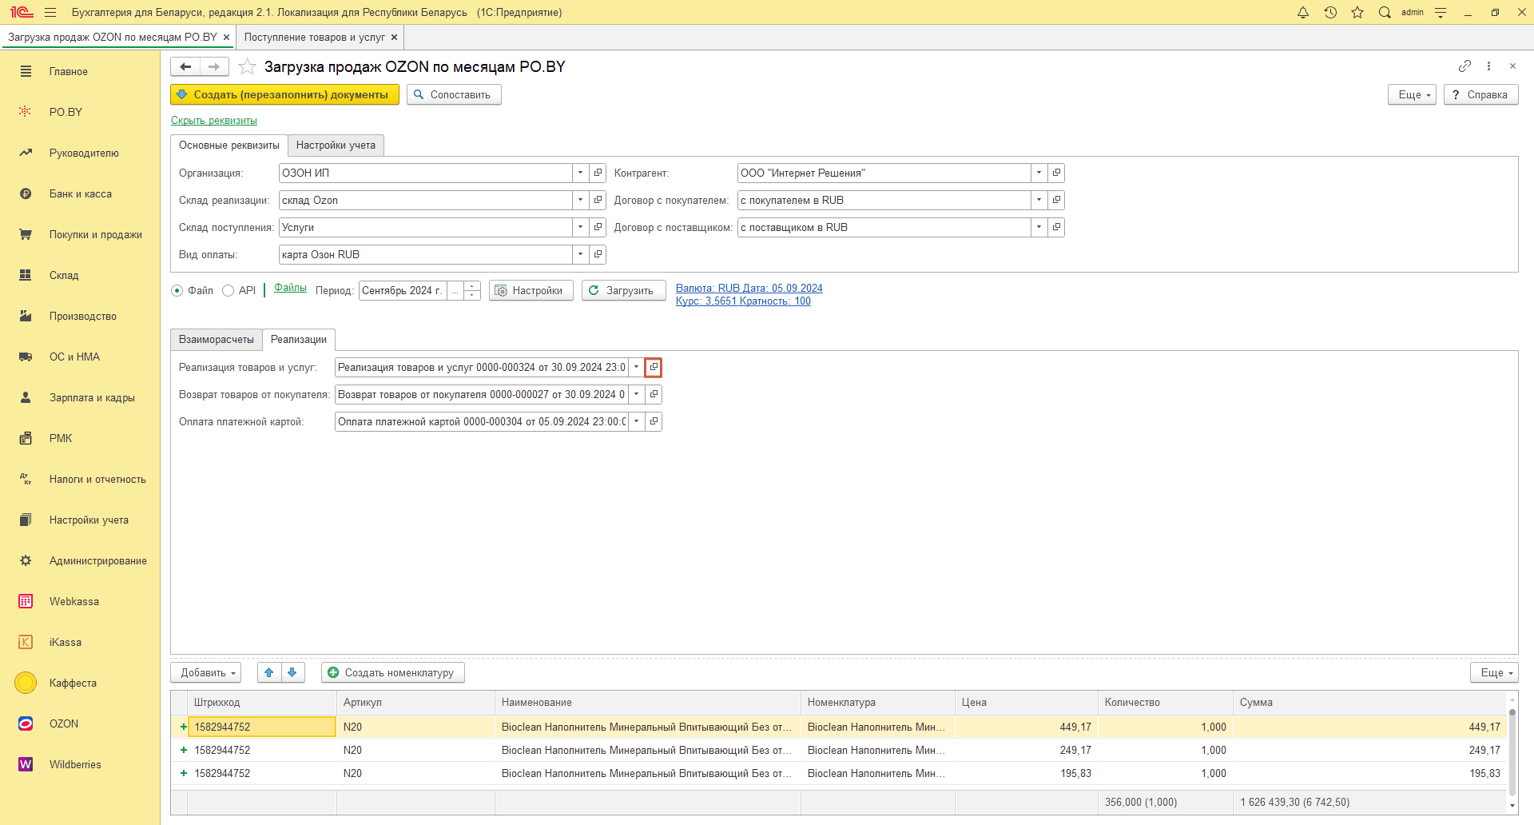1534x825 pixels.
Task: Open Оплата платежной картой document icon
Action: (x=654, y=421)
